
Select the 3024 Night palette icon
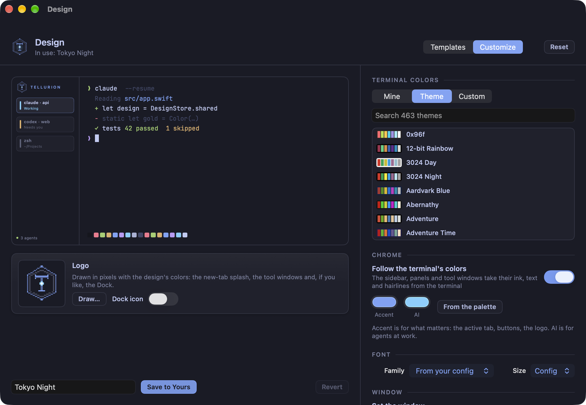[x=389, y=177]
